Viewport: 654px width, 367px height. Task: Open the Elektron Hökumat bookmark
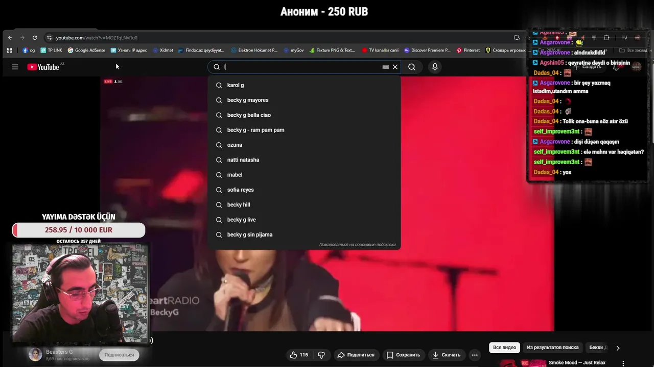(254, 50)
